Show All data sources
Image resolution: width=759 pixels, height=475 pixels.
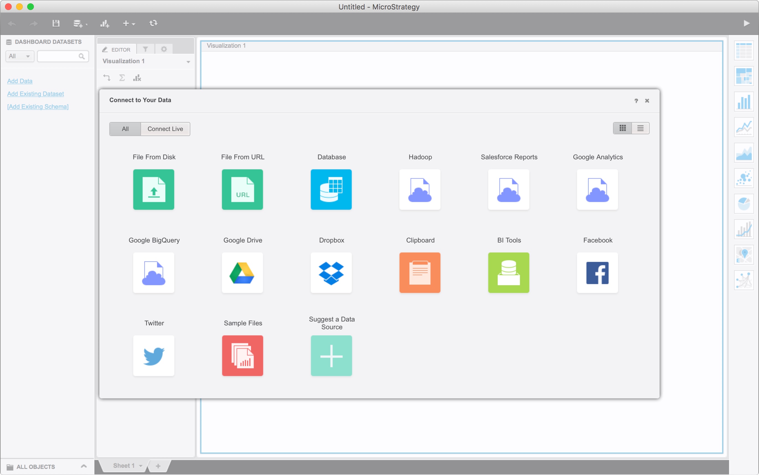pyautogui.click(x=125, y=129)
